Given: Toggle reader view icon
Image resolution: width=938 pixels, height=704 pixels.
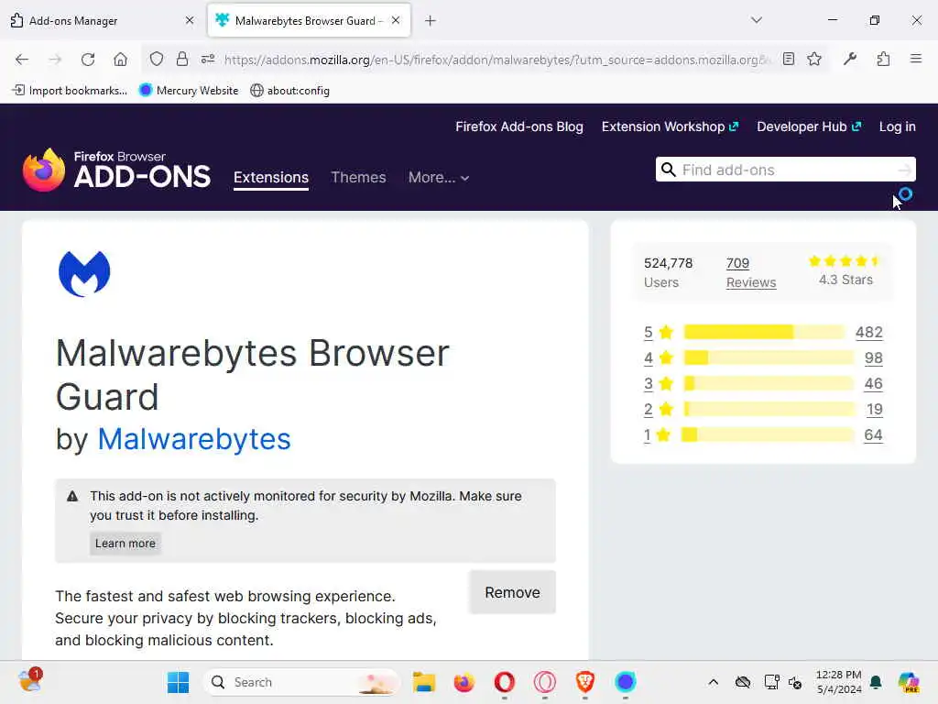Looking at the screenshot, I should click(789, 59).
